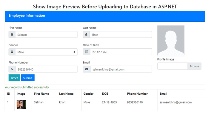Click the Reset button
The height and width of the screenshot is (122, 214).
point(14,78)
